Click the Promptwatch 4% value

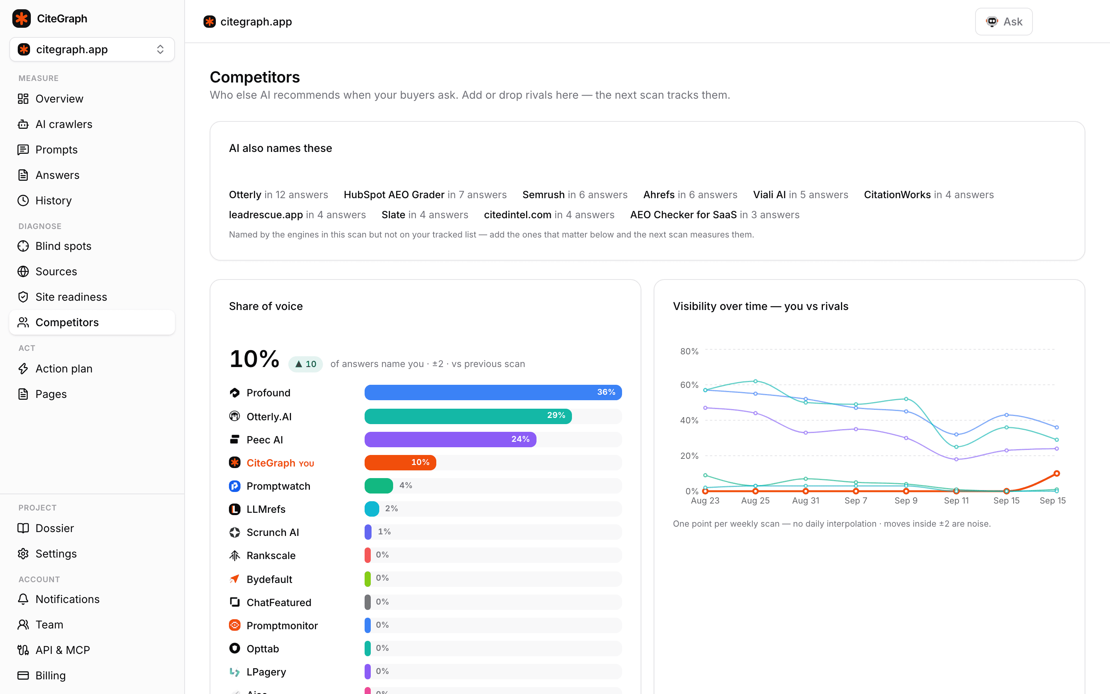[406, 485]
